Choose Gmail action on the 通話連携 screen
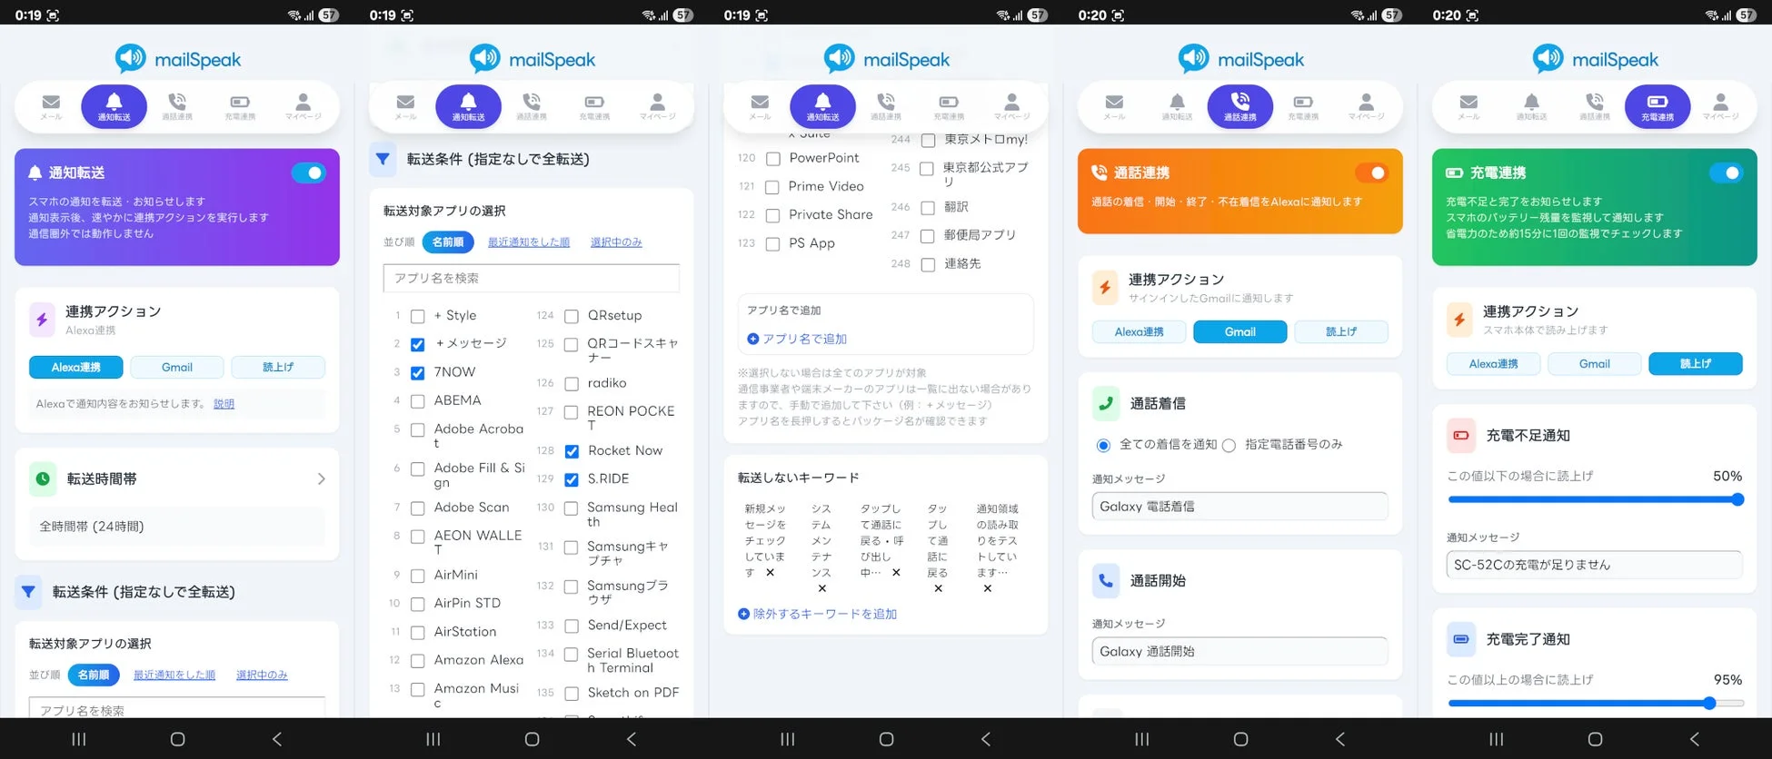Screen dimensions: 1772x759 click(1239, 331)
